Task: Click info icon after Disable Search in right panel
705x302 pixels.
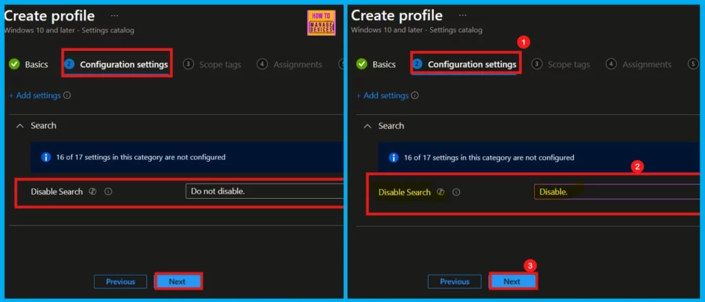Action: (x=456, y=192)
